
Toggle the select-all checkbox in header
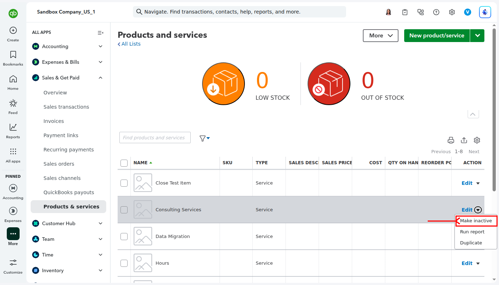pos(124,163)
